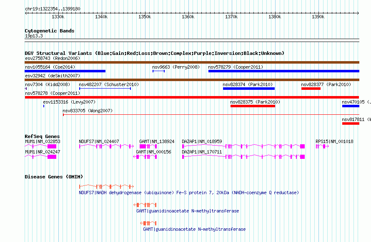Click the DGV Structural Variants track title

click(x=155, y=53)
